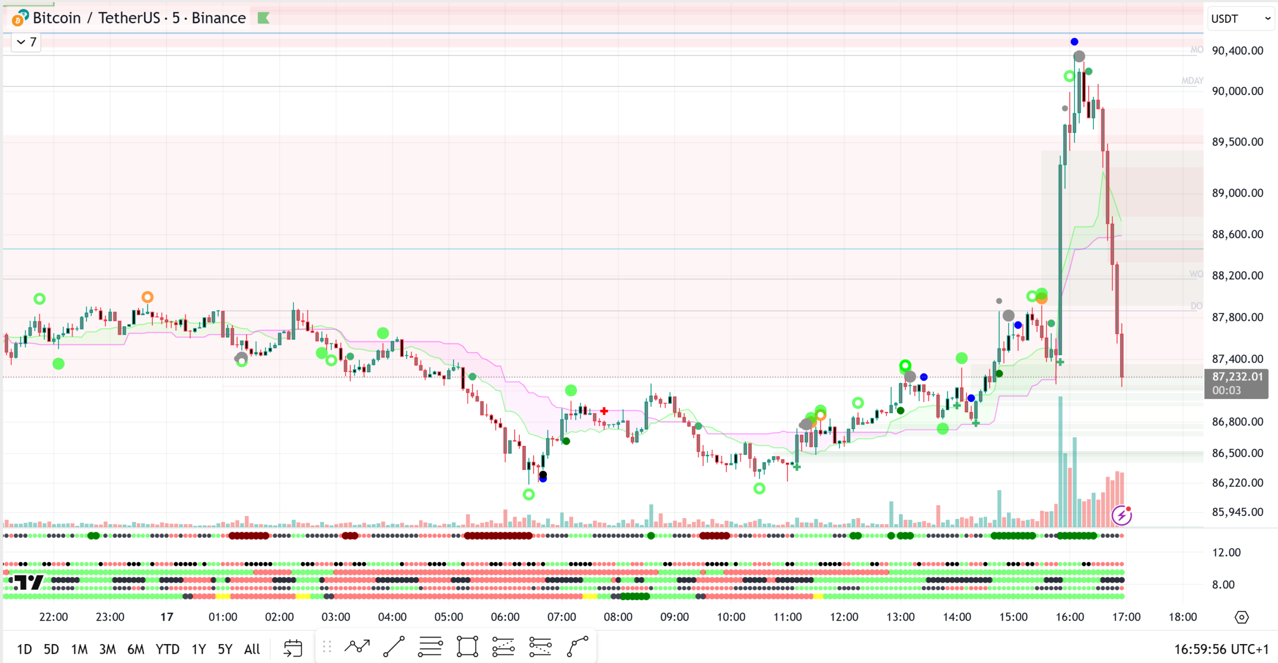Open the Go to date calendar

coord(293,648)
